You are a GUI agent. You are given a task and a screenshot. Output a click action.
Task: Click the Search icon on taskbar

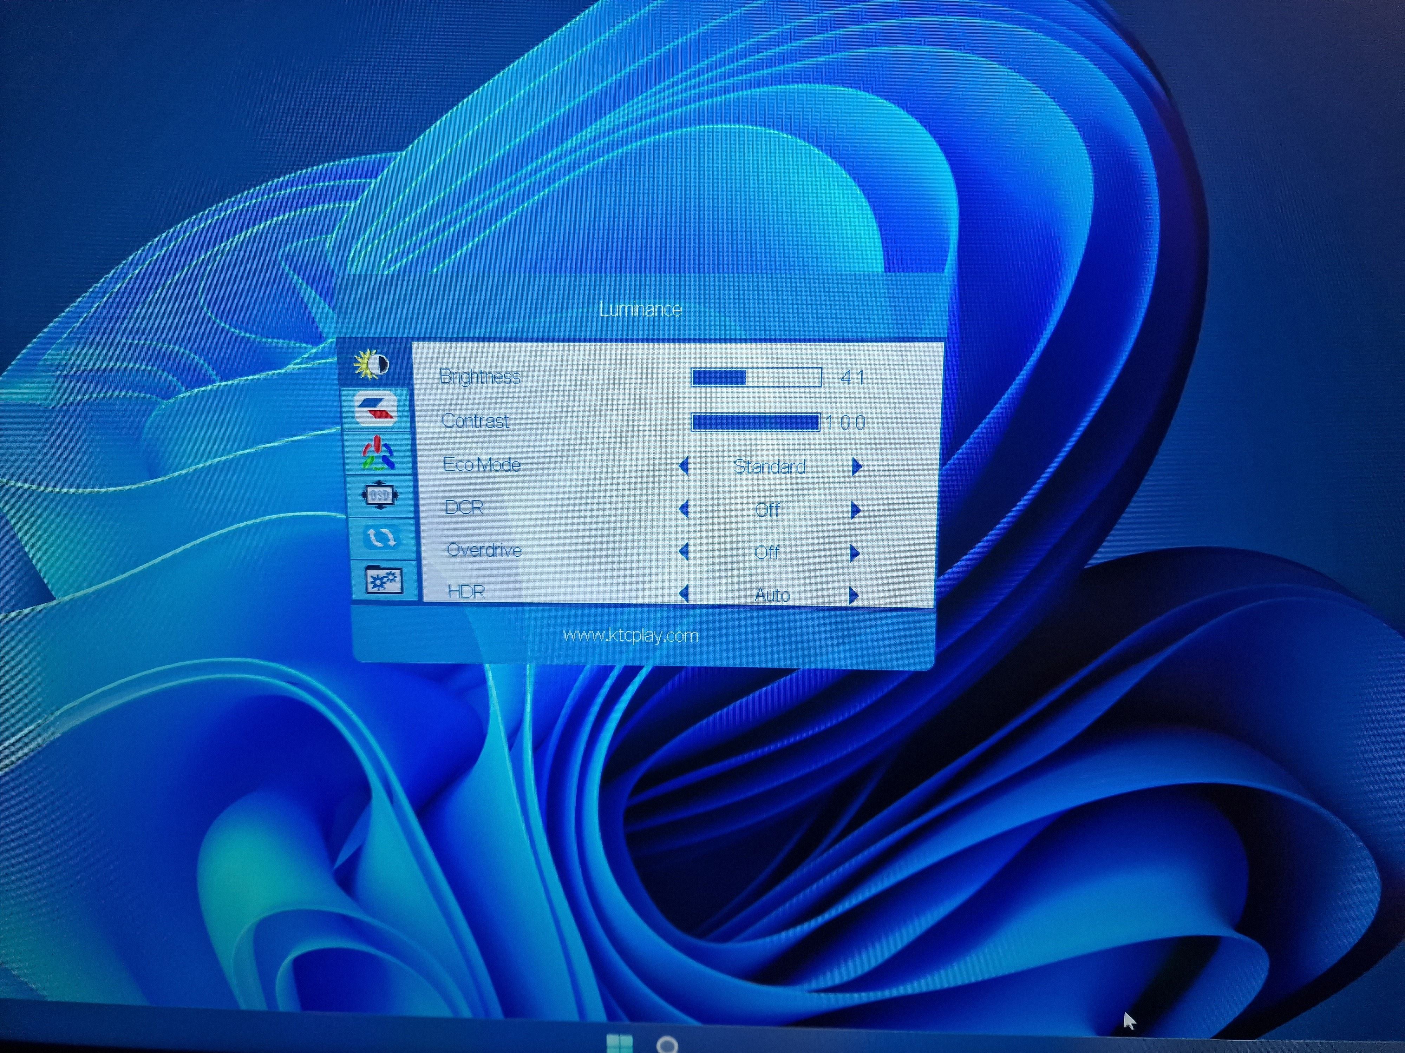[667, 1045]
